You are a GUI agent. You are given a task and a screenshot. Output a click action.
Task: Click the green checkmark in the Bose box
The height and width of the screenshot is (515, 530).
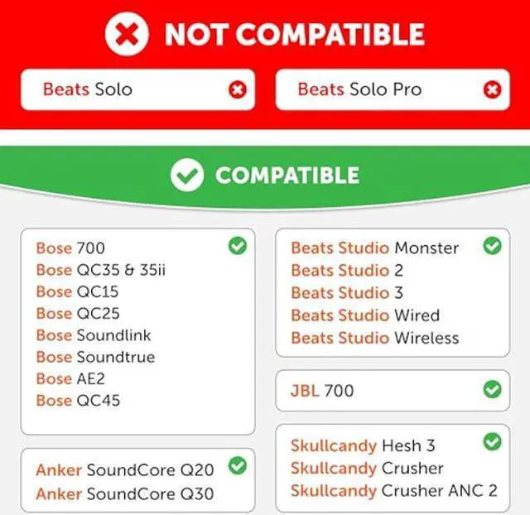(238, 246)
